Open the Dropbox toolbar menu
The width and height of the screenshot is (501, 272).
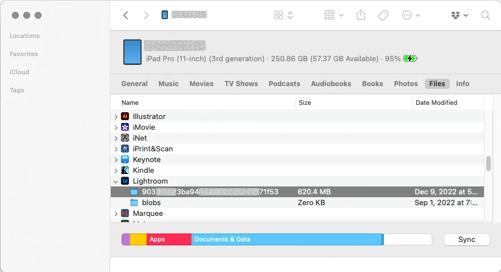coord(459,15)
